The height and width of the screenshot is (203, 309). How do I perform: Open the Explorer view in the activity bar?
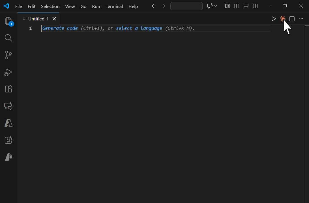(x=8, y=21)
